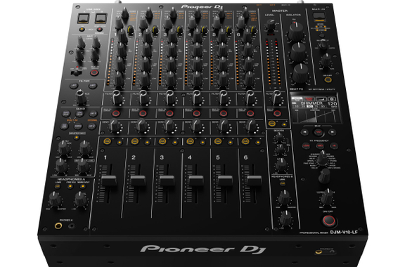The image size is (405, 267).
Task: Click the channel 2 fader cap
Action: click(138, 181)
